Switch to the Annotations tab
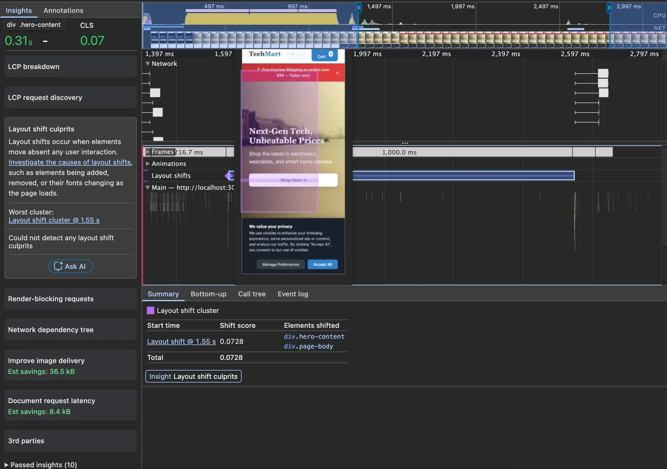The height and width of the screenshot is (469, 667). (x=63, y=11)
